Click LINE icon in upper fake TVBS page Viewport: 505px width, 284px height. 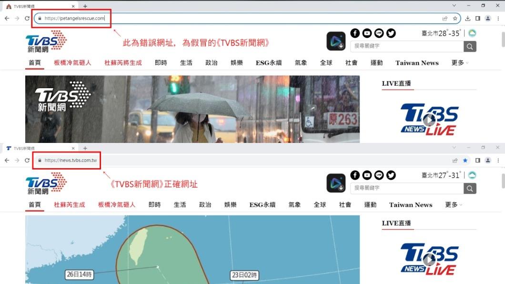tap(379, 33)
